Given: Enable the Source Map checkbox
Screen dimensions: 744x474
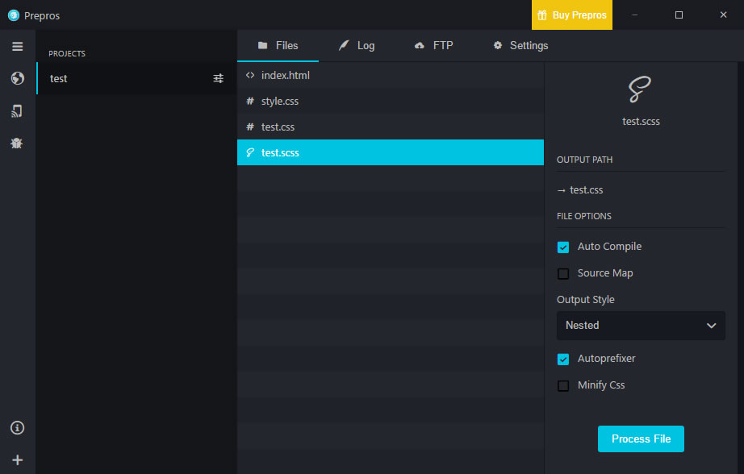Looking at the screenshot, I should 563,273.
